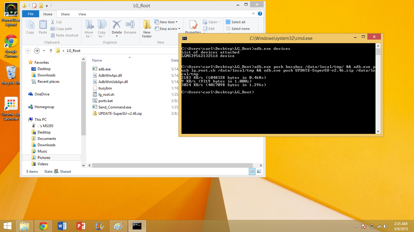Switch to details view layout
This screenshot has height=232, width=414.
point(252,171)
